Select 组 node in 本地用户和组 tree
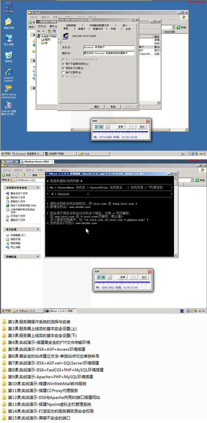Screen dimensions: 207x423 pos(44,43)
